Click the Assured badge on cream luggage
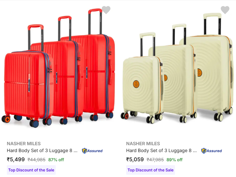The width and height of the screenshot is (236, 177). click(211, 151)
